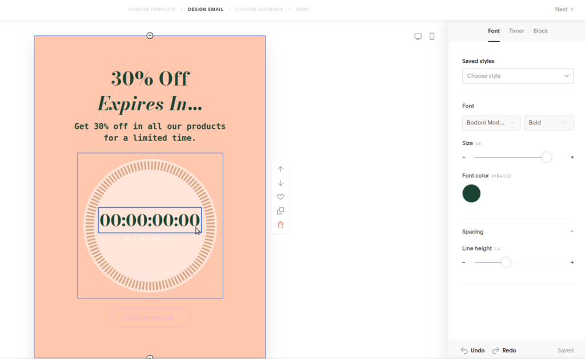Go to Design Email step
The height and width of the screenshot is (359, 585).
pos(206,9)
